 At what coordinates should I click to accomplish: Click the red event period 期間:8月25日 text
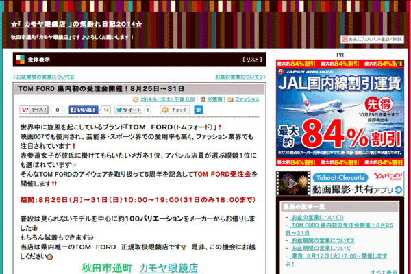tap(138, 200)
